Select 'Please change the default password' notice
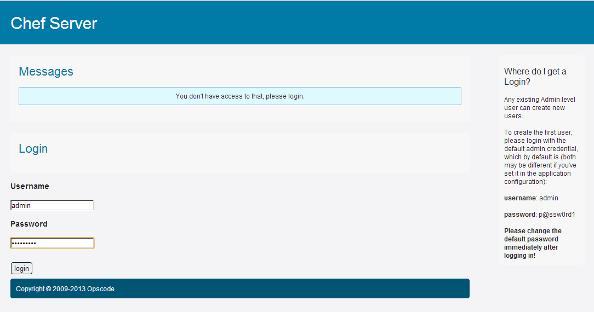Image resolution: width=594 pixels, height=312 pixels. click(533, 243)
